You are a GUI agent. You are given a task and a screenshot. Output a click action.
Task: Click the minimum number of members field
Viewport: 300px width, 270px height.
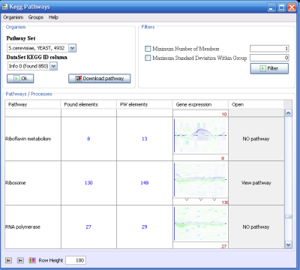(x=269, y=49)
